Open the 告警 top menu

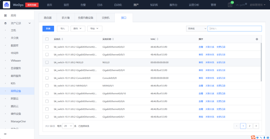(x=83, y=5)
